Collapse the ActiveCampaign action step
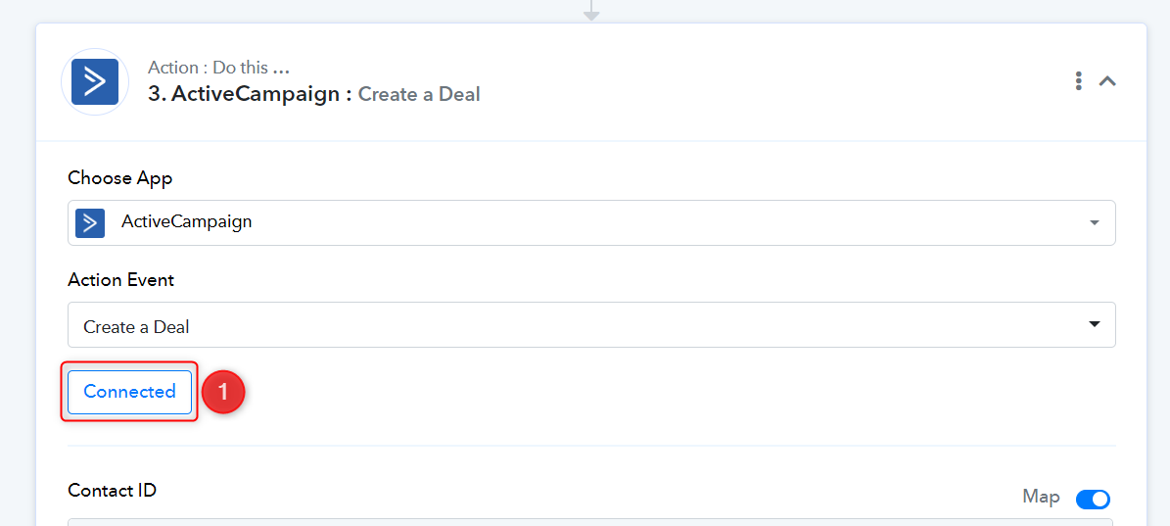Screen dimensions: 1170x526 (x=1107, y=81)
